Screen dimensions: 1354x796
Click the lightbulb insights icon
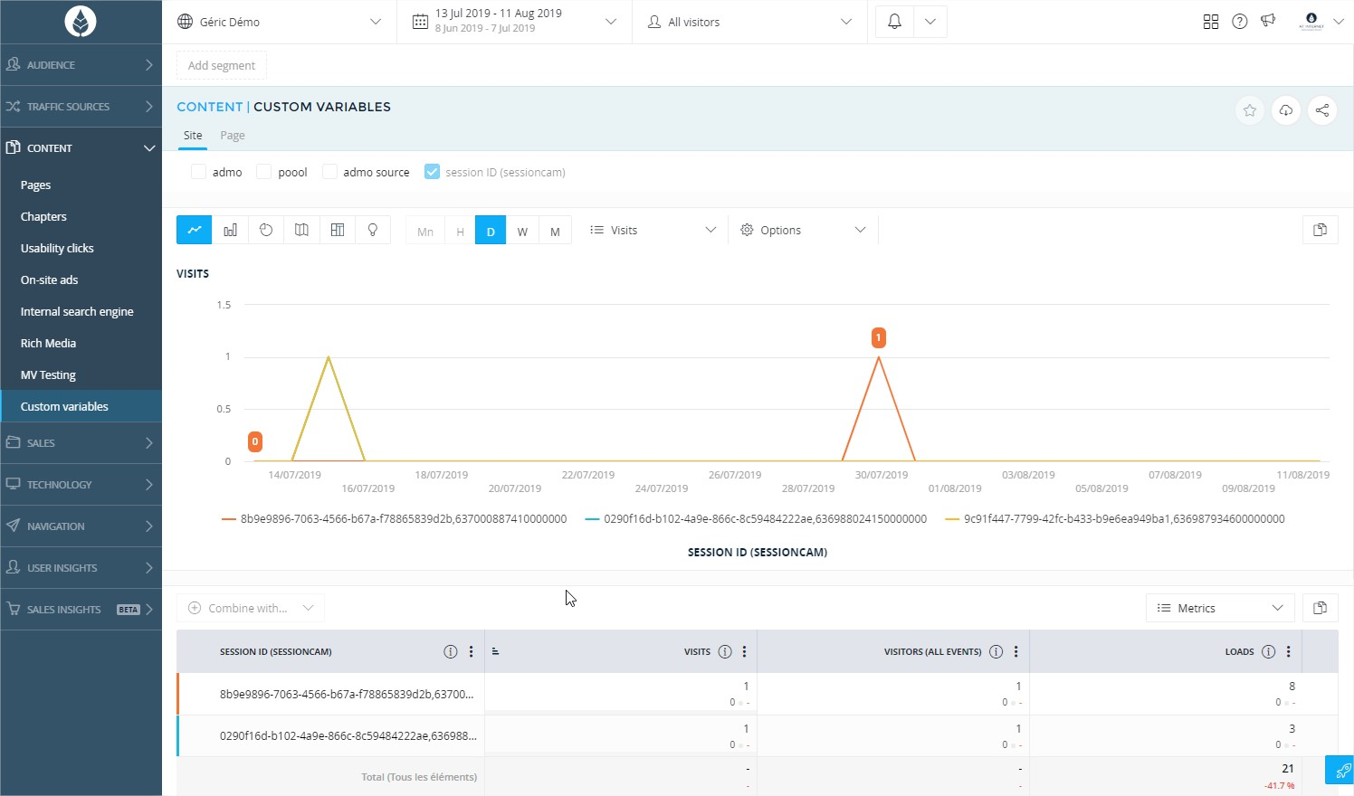[373, 230]
